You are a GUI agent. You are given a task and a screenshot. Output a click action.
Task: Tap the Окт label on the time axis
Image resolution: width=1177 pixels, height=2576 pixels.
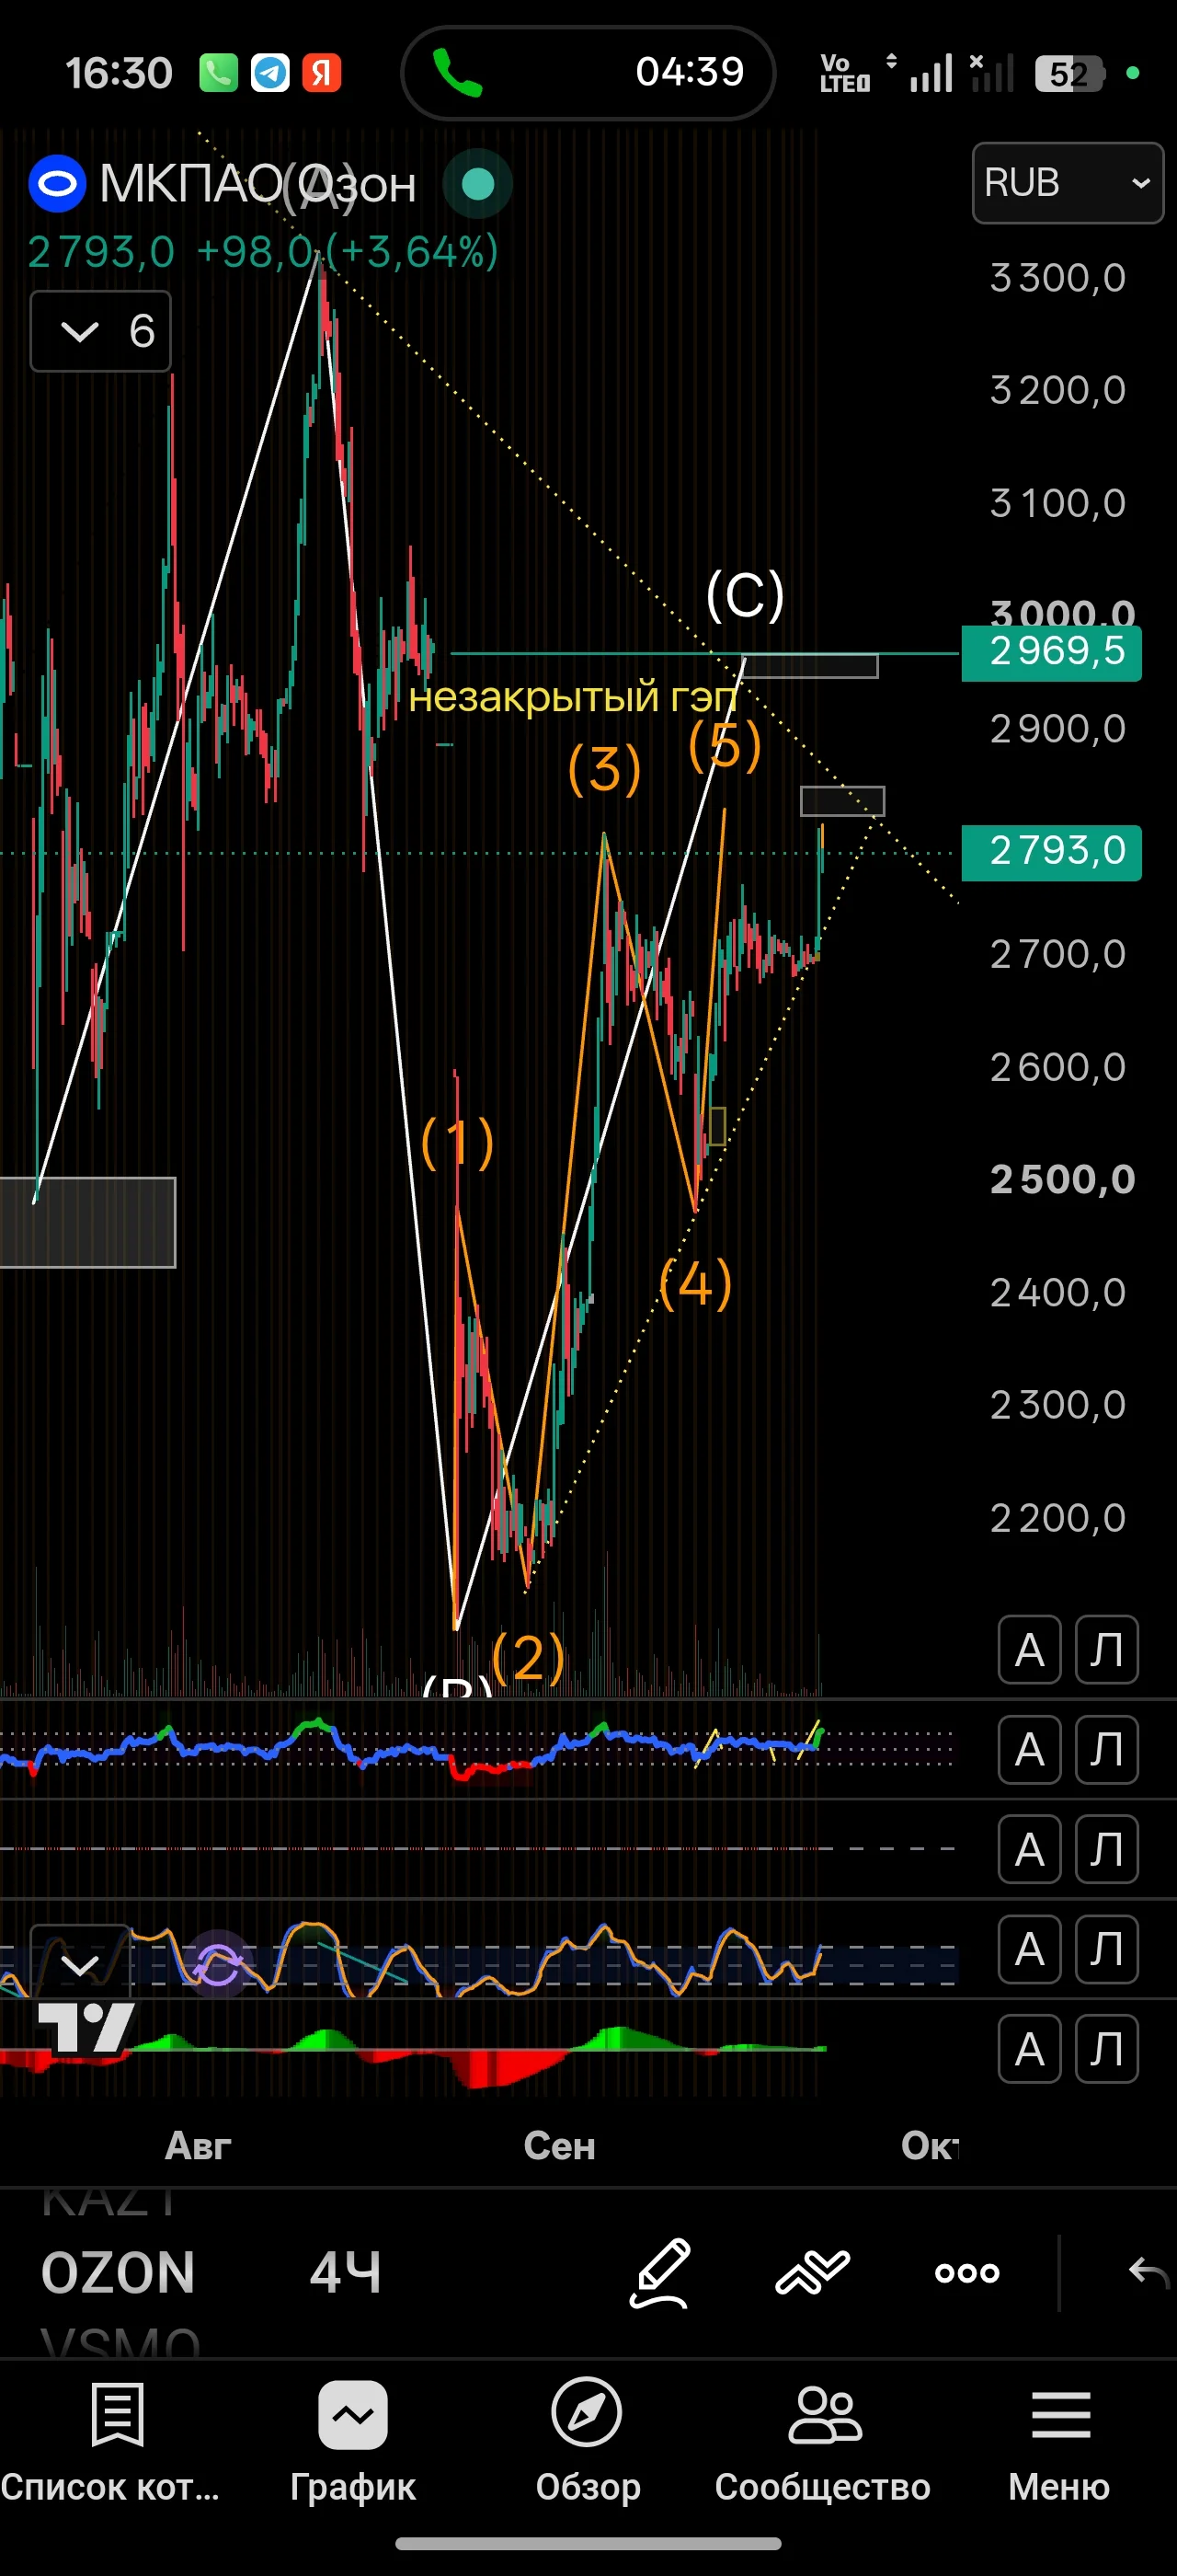tap(931, 2145)
